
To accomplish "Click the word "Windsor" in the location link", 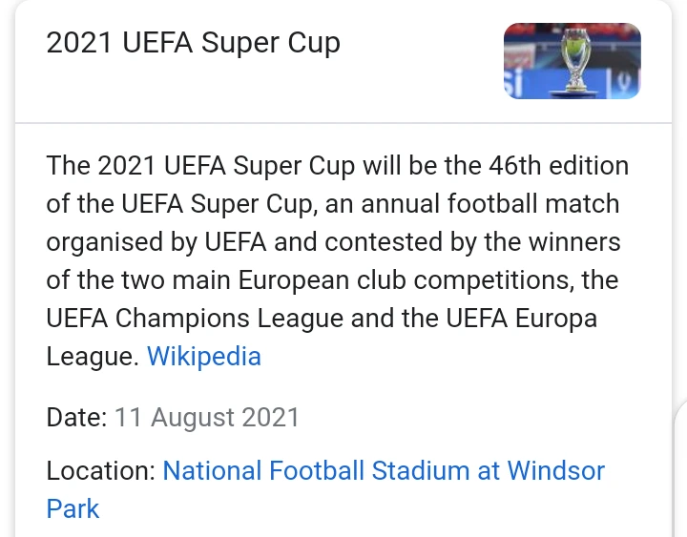I will pos(555,470).
